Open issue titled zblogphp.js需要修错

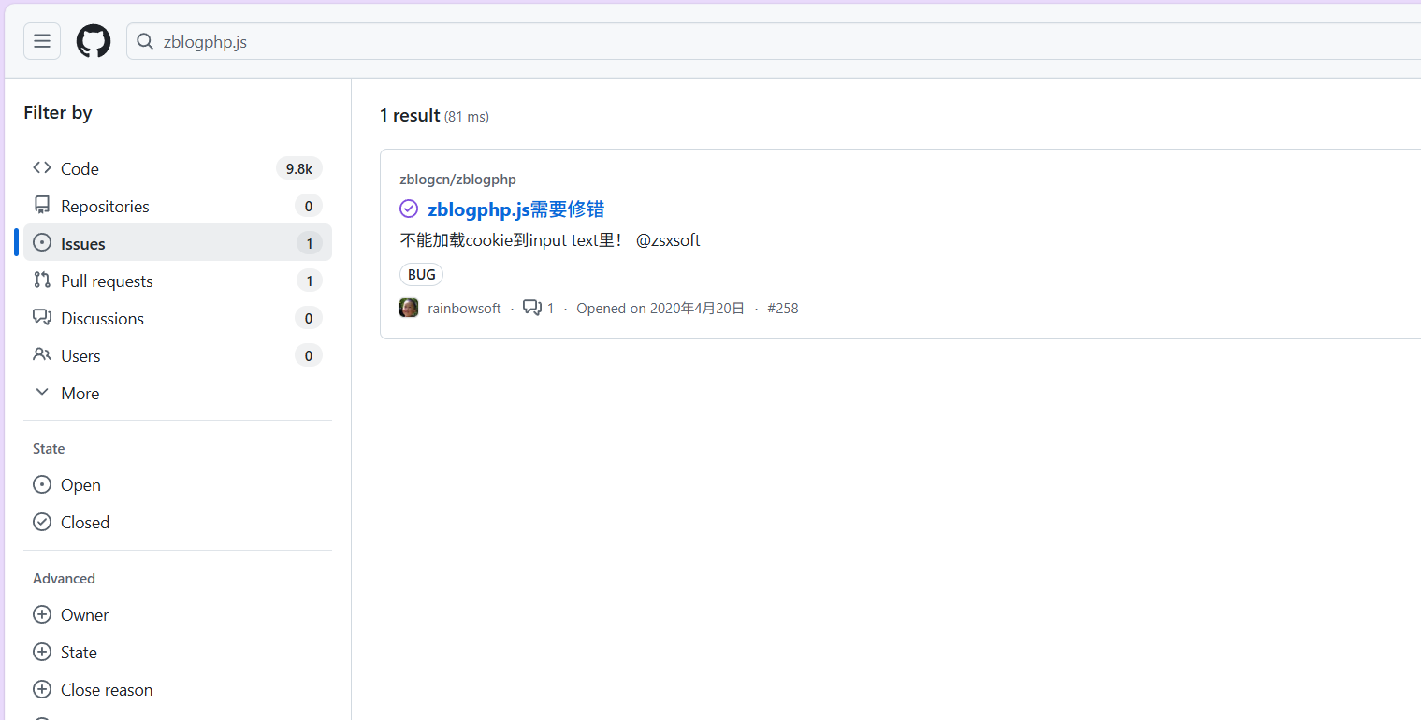[x=516, y=209]
